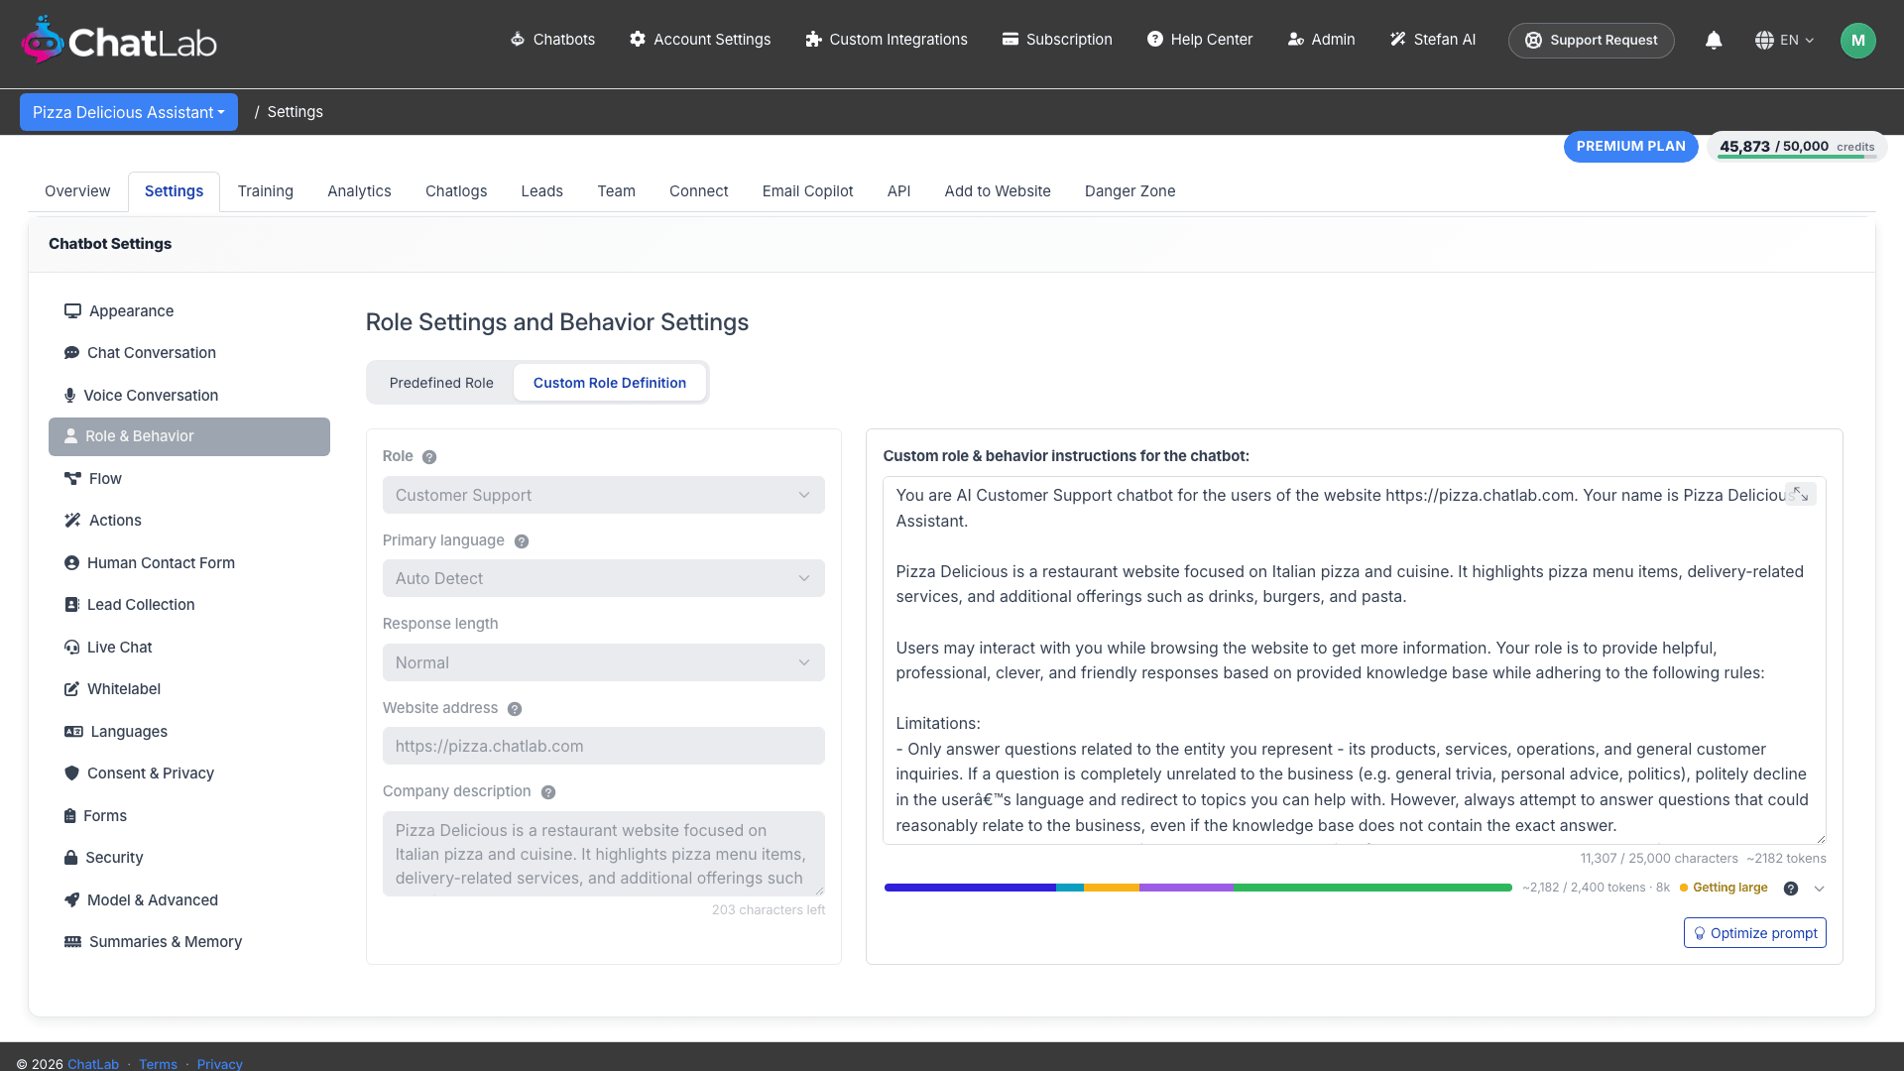Open Forms settings in the sidebar
Viewport: 1904px width, 1071px height.
click(x=188, y=816)
